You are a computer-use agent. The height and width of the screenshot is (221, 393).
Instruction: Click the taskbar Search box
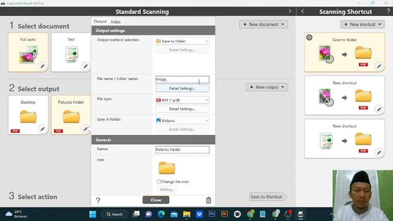(x=115, y=214)
